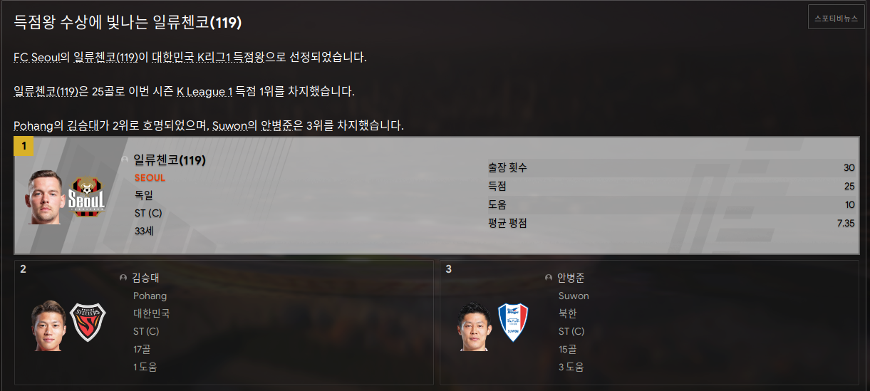Click the gold rank 1 badge

pyautogui.click(x=24, y=146)
